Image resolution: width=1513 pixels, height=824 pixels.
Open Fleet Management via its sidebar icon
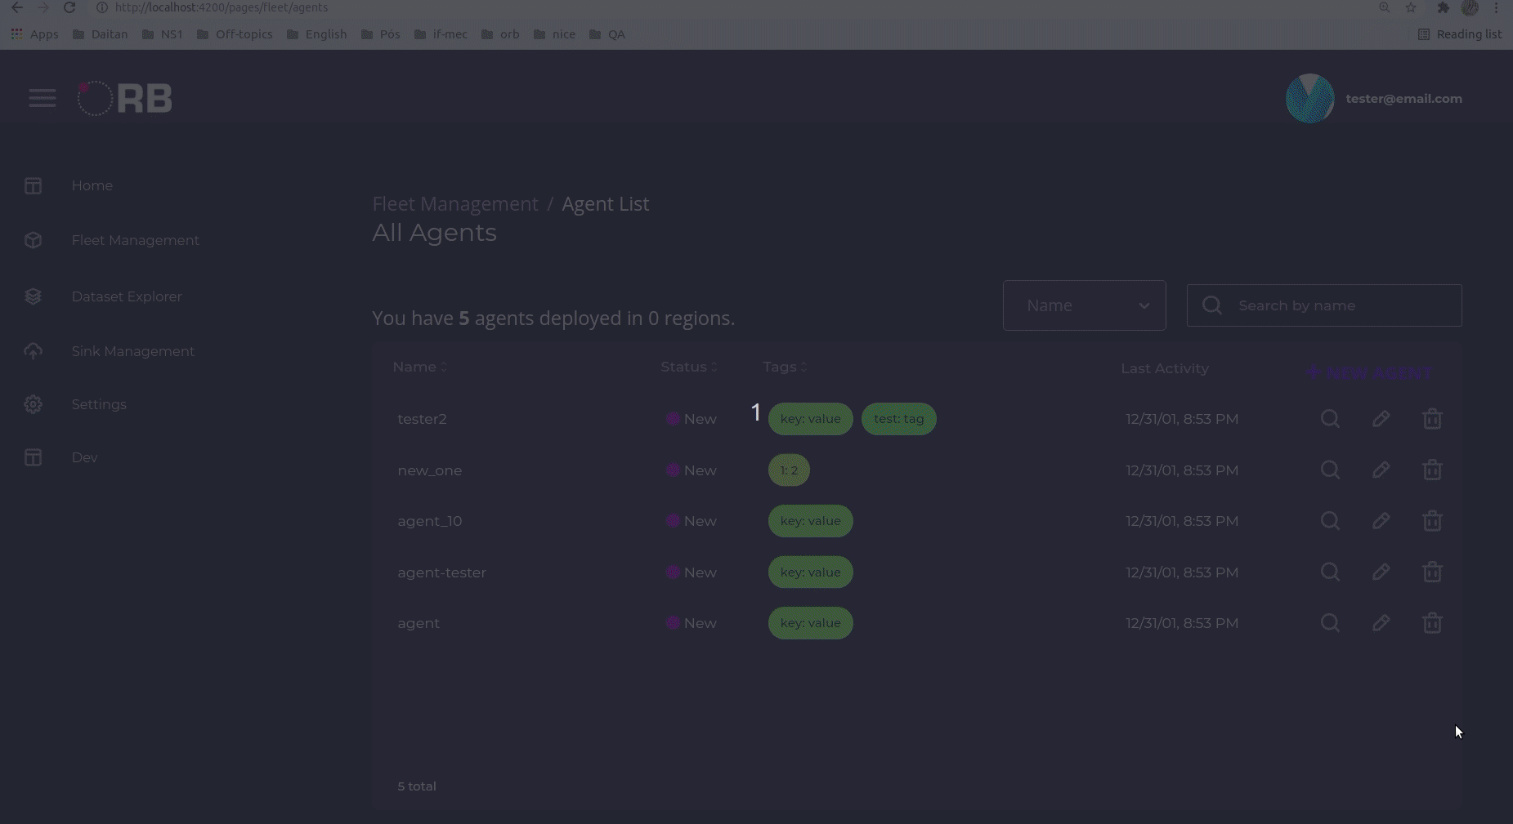[33, 240]
